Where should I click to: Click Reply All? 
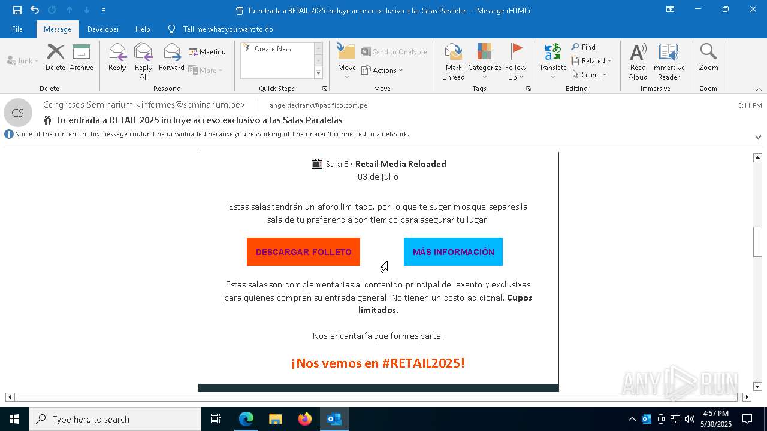144,61
